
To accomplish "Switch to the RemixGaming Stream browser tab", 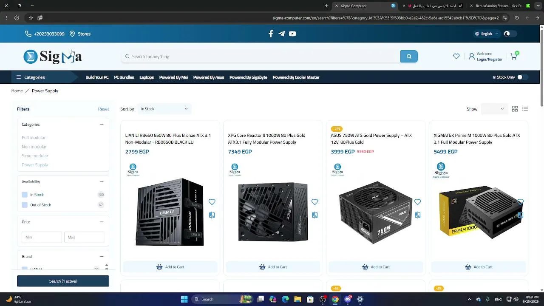I will [x=501, y=6].
